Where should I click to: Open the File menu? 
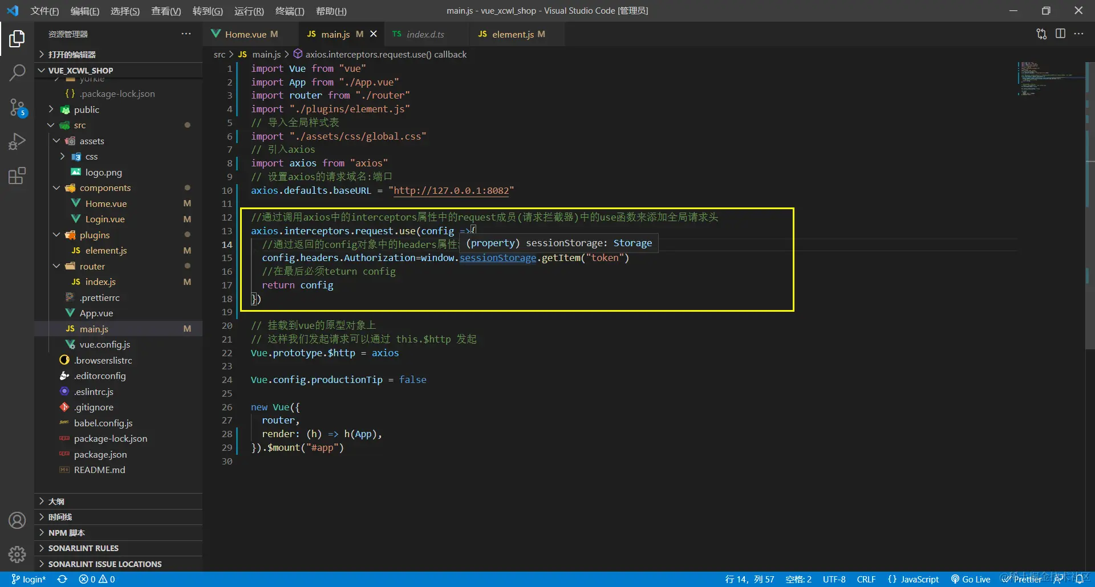[x=44, y=11]
